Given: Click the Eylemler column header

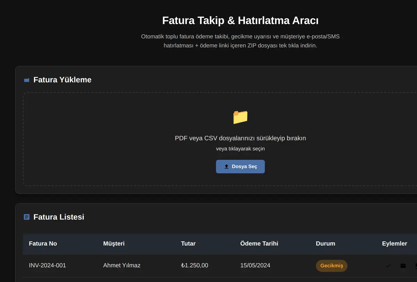Looking at the screenshot, I should (394, 243).
